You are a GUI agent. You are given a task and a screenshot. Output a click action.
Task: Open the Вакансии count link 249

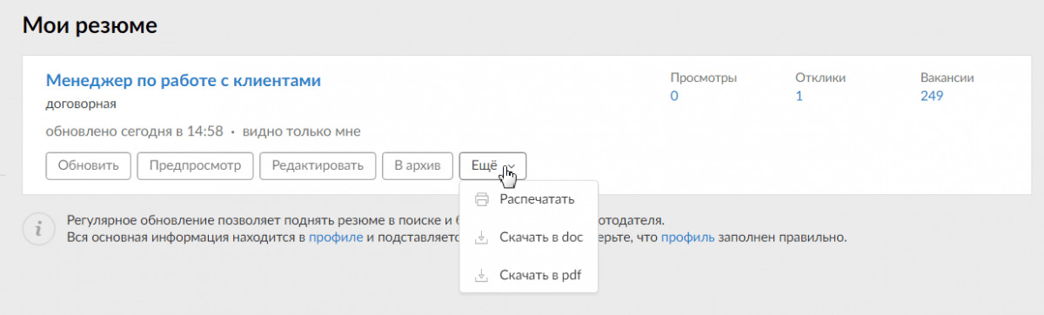coord(932,96)
